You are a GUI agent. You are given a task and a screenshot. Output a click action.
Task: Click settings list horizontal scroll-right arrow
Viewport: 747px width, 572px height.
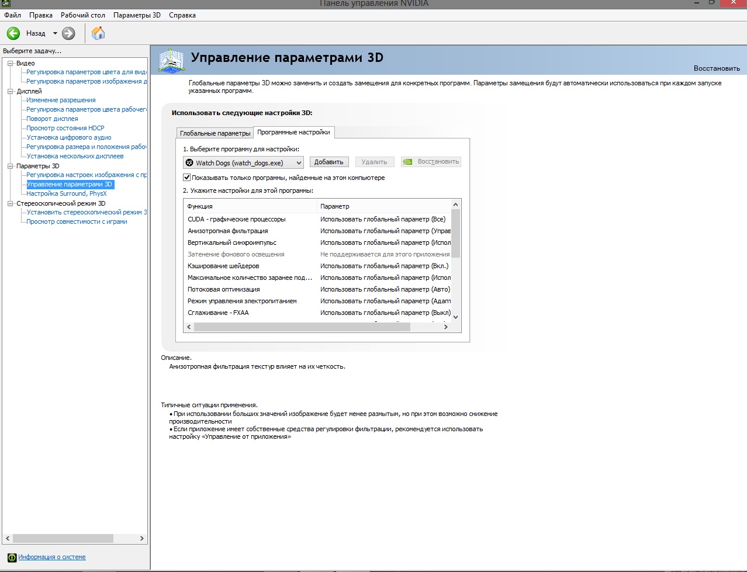pyautogui.click(x=446, y=327)
